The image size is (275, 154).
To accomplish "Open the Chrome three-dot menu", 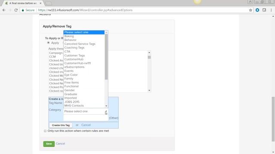I will (271, 10).
